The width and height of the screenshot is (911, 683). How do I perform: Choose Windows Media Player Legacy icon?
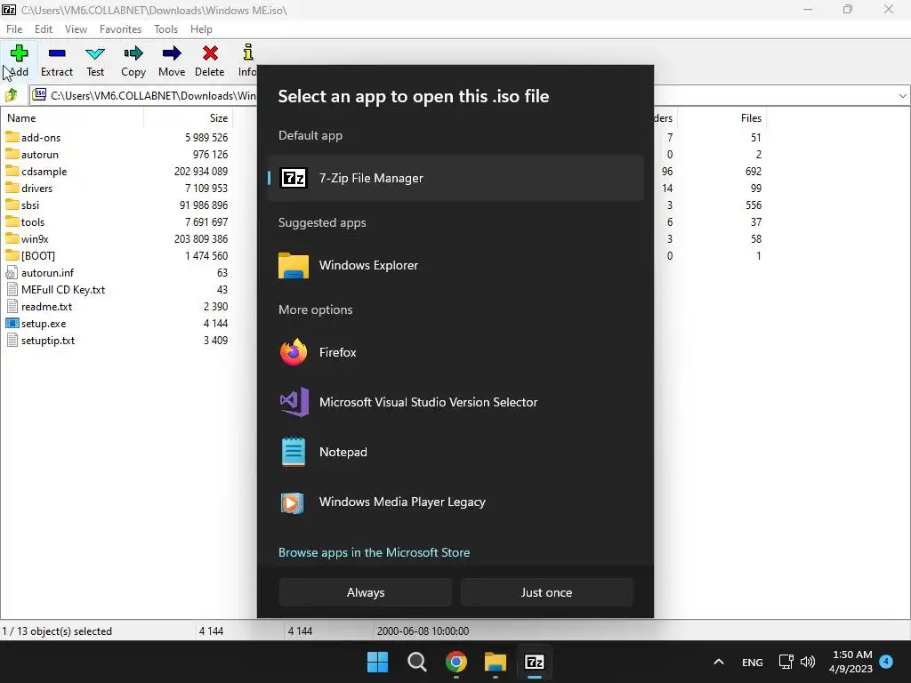292,502
